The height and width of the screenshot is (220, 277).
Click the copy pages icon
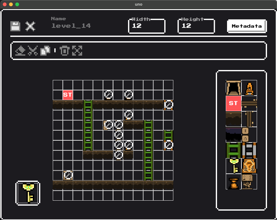pos(45,51)
